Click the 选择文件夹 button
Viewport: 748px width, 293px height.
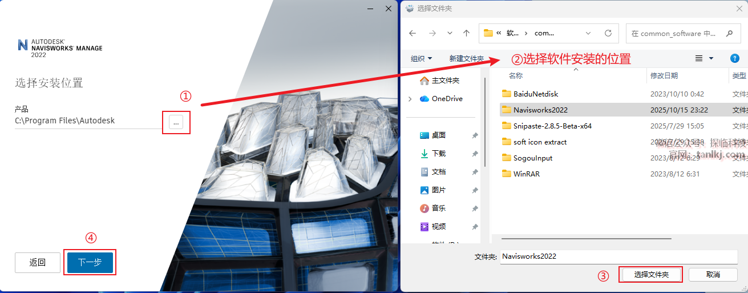650,275
